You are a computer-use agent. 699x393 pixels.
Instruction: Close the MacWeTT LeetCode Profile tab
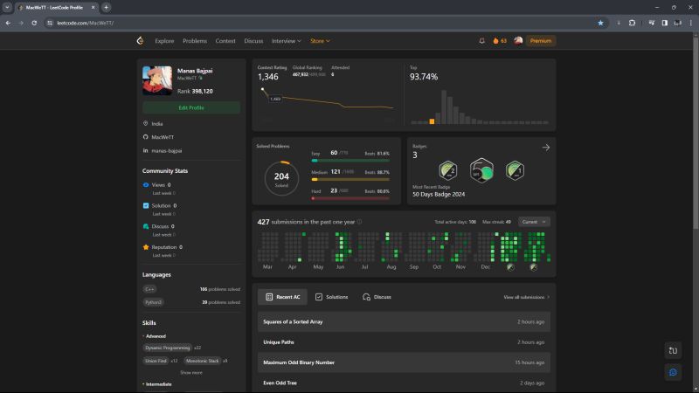(x=93, y=7)
